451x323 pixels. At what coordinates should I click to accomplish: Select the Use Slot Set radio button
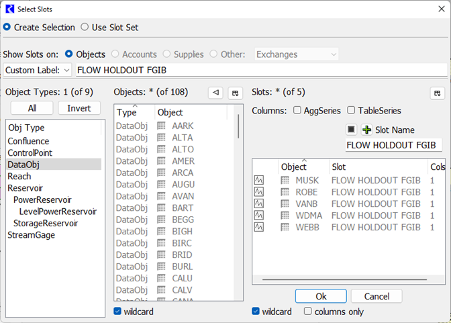click(x=85, y=27)
